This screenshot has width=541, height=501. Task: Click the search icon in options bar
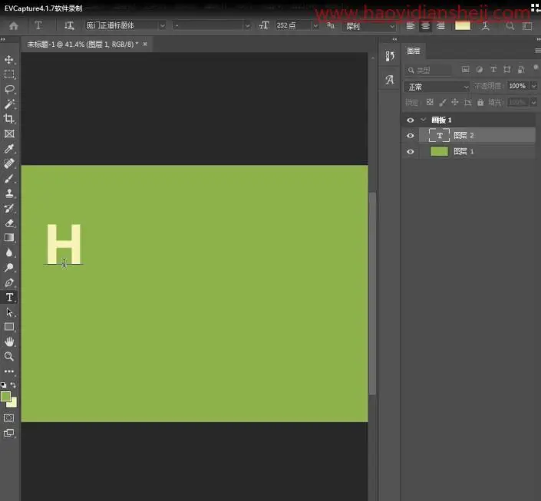coord(510,26)
